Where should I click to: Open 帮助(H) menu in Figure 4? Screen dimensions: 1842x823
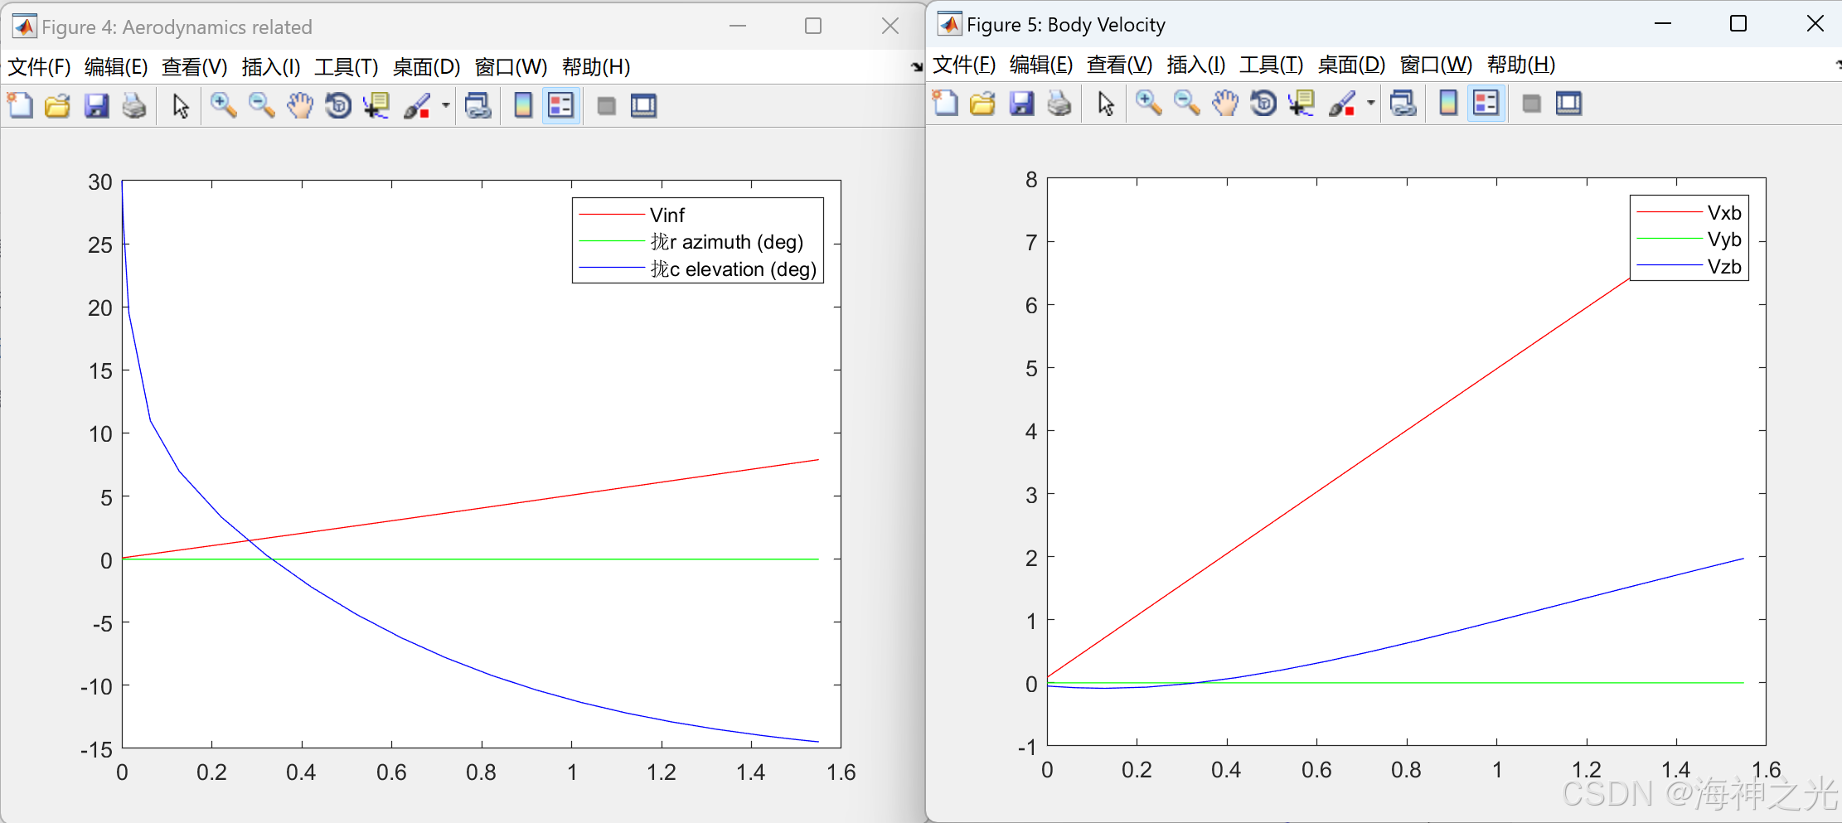pos(596,66)
